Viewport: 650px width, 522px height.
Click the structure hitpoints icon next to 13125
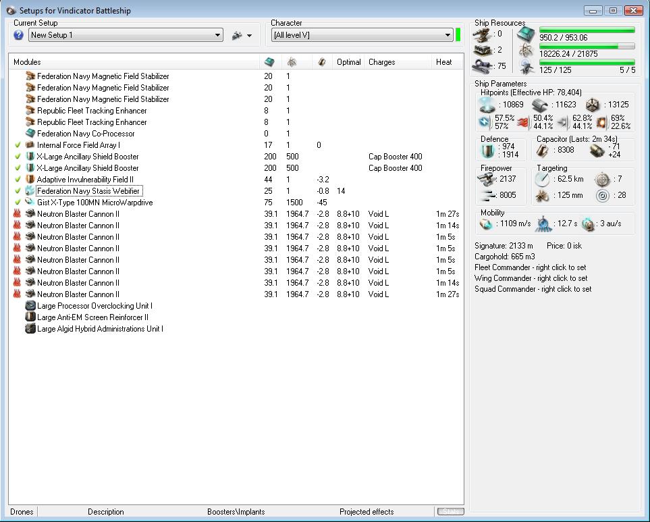click(x=593, y=105)
